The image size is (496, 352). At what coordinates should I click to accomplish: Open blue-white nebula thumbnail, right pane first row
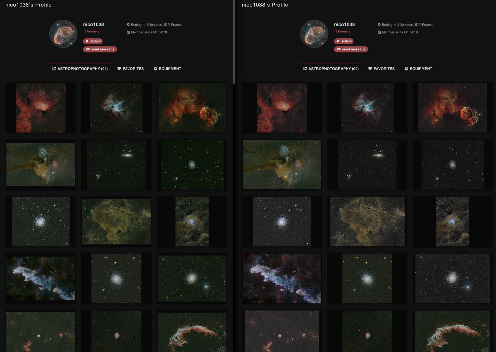[367, 108]
